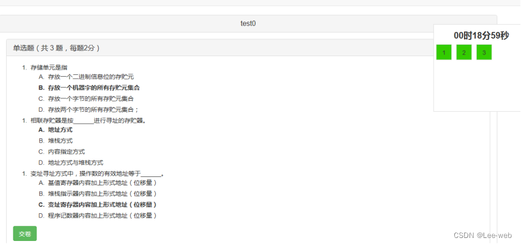
Task: Choose answer A 地址方式
Action: [x=56, y=130]
